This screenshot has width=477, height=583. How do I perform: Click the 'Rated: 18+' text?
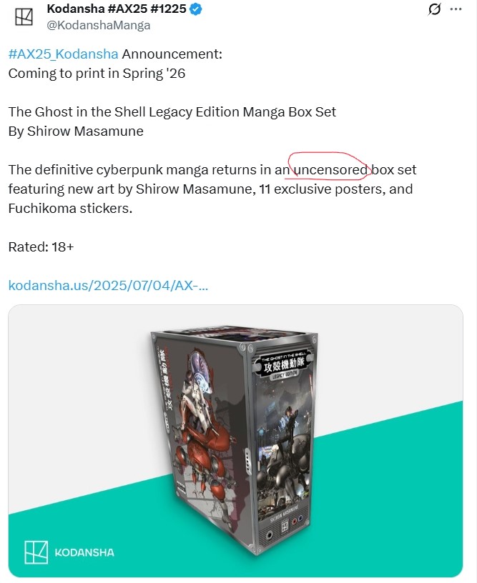click(41, 247)
